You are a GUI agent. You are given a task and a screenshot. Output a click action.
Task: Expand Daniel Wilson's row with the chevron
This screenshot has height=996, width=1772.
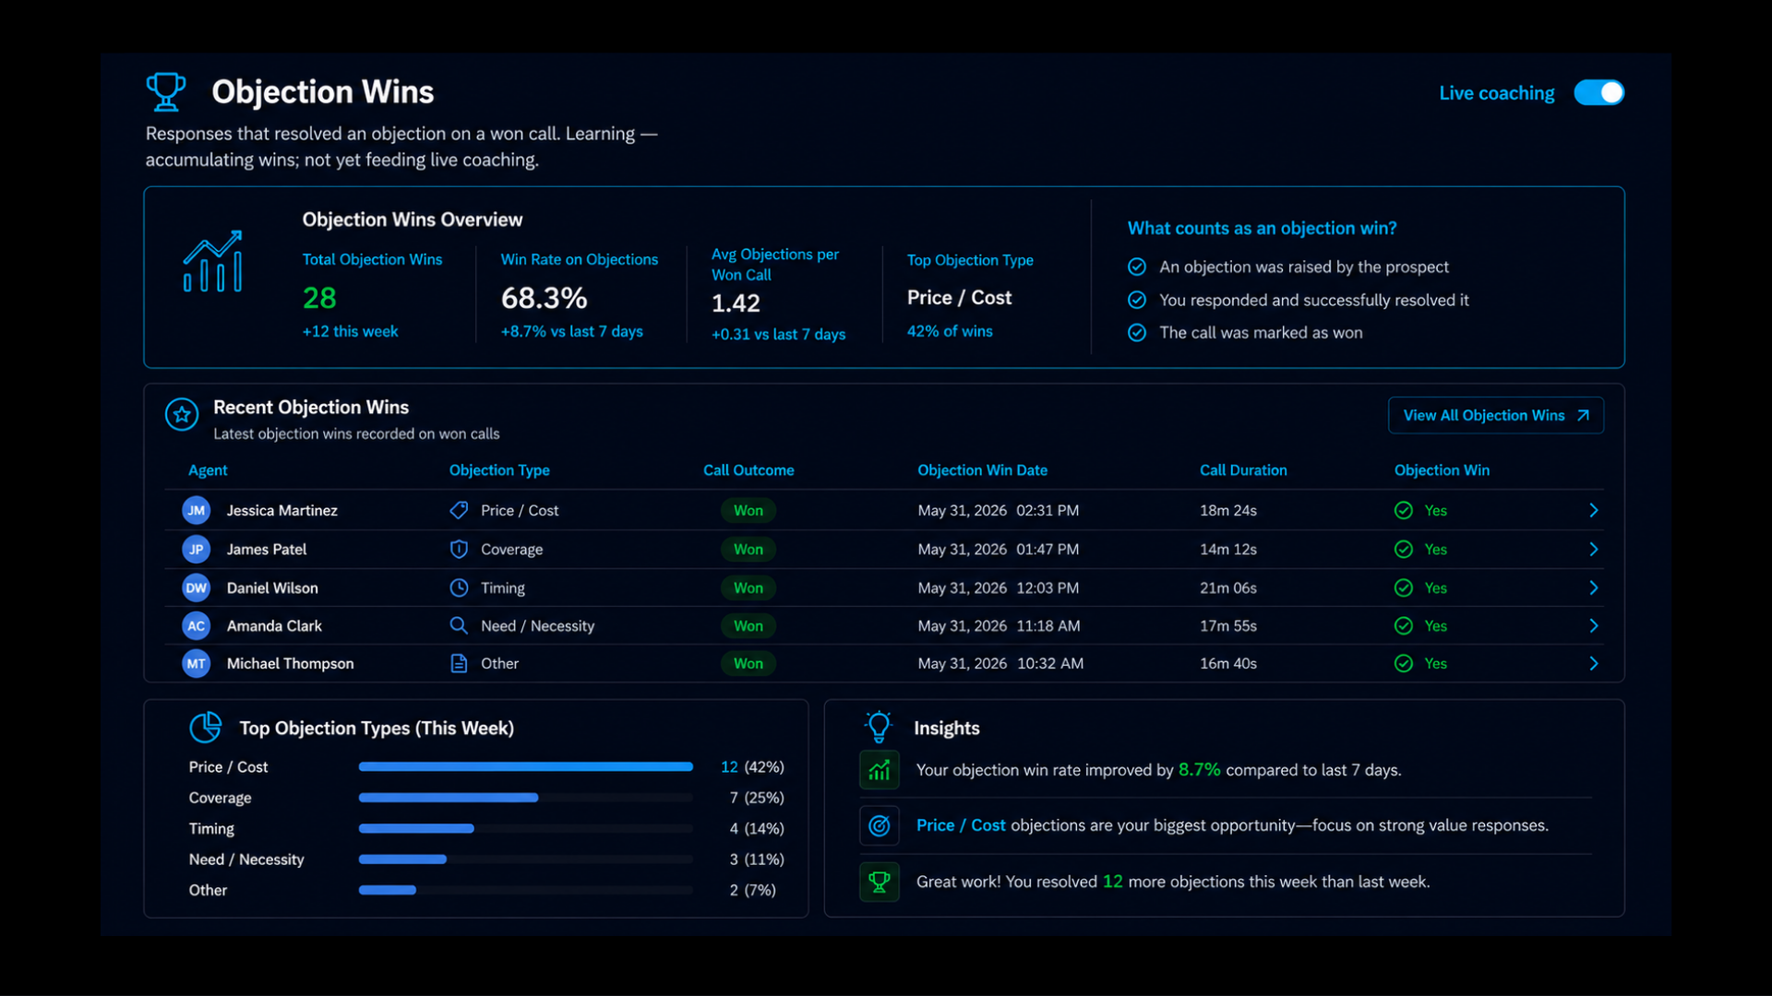pos(1594,587)
